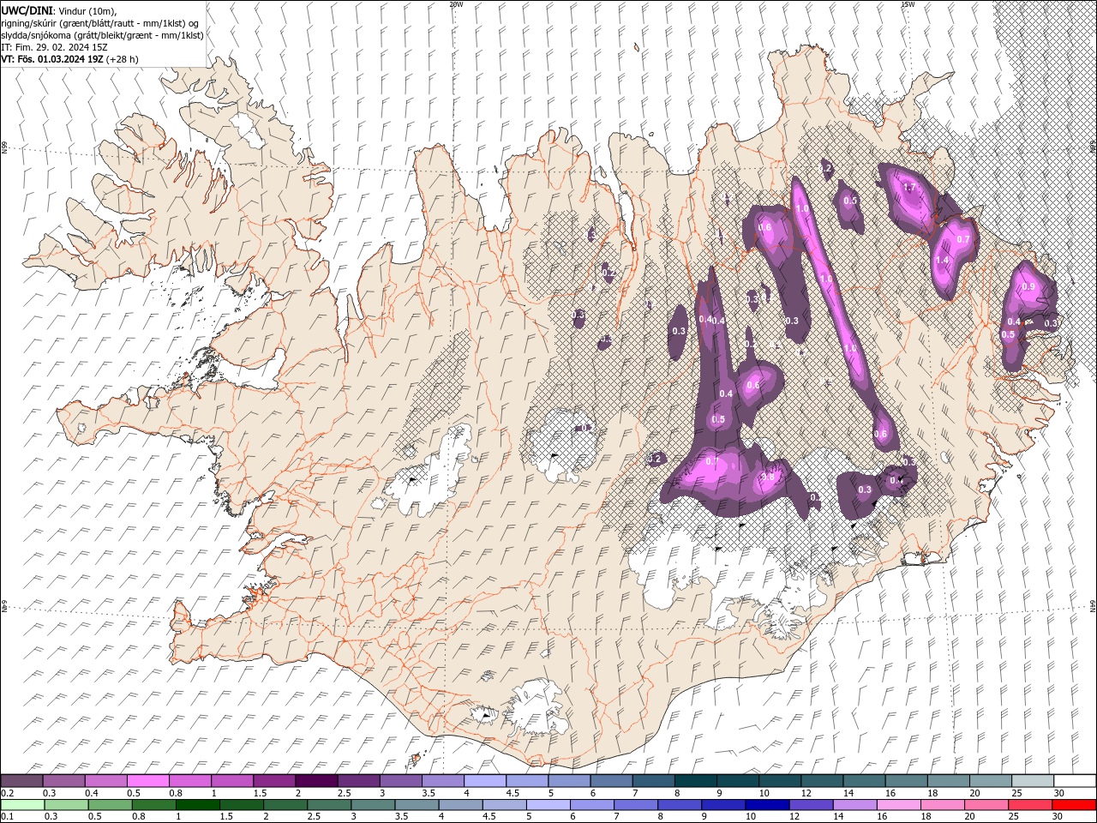Image resolution: width=1097 pixels, height=823 pixels.
Task: Click lower legend violet swatch from 14 to 16
Action: 854,805
